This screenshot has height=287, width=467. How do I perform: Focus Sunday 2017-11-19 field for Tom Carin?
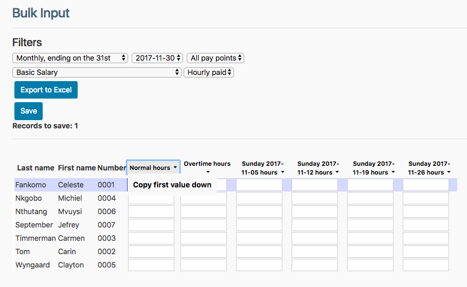coord(370,252)
